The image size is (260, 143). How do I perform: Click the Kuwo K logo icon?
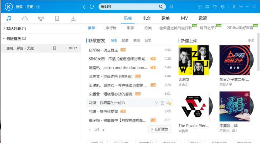click(x=9, y=7)
